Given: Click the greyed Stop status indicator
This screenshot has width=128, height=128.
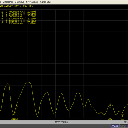Looking at the screenshot, I should pyautogui.click(x=123, y=126).
